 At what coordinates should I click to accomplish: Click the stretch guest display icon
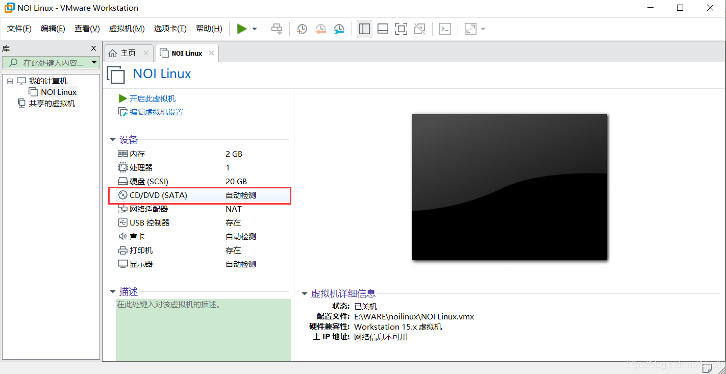pyautogui.click(x=470, y=29)
